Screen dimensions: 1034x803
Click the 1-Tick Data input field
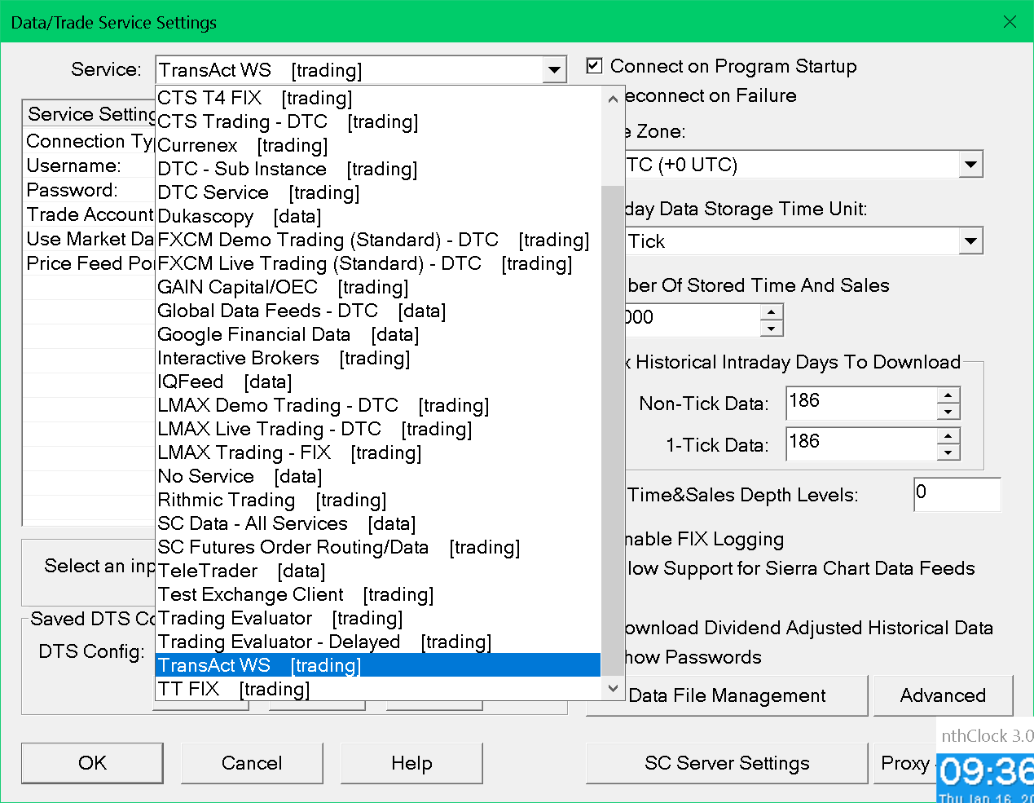(861, 444)
